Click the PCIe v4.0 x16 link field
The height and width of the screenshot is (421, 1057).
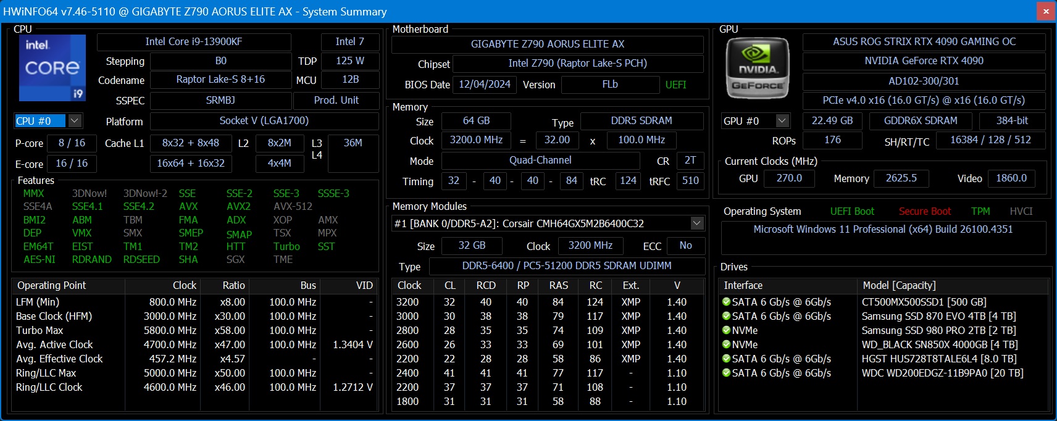click(924, 101)
